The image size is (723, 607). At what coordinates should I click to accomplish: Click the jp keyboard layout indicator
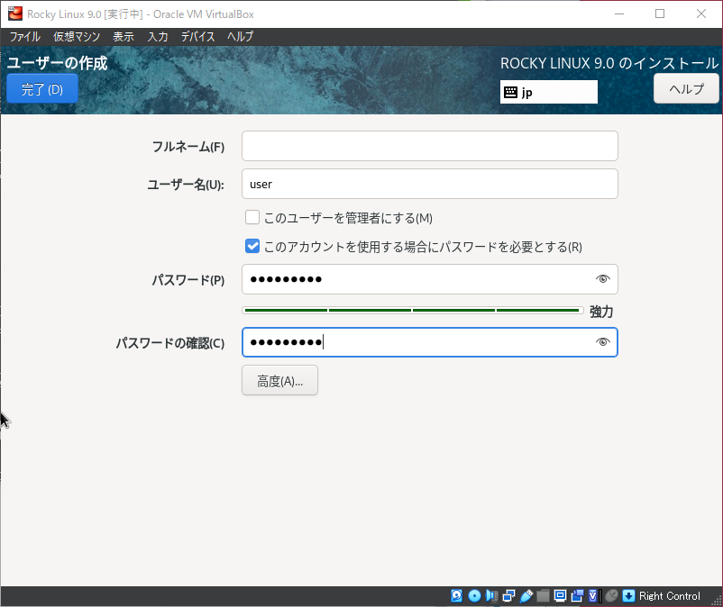[x=549, y=92]
